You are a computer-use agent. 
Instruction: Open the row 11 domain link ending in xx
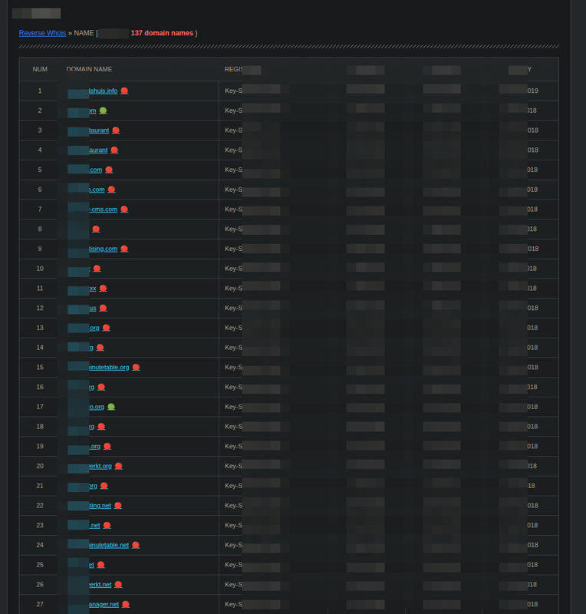click(93, 289)
